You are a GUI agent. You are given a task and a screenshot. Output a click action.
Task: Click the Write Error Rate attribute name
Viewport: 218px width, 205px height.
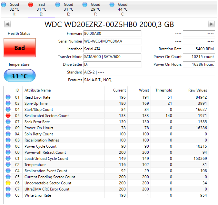38,195
